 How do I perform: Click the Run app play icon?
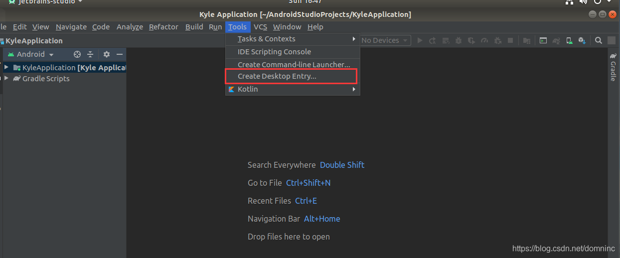pyautogui.click(x=420, y=40)
